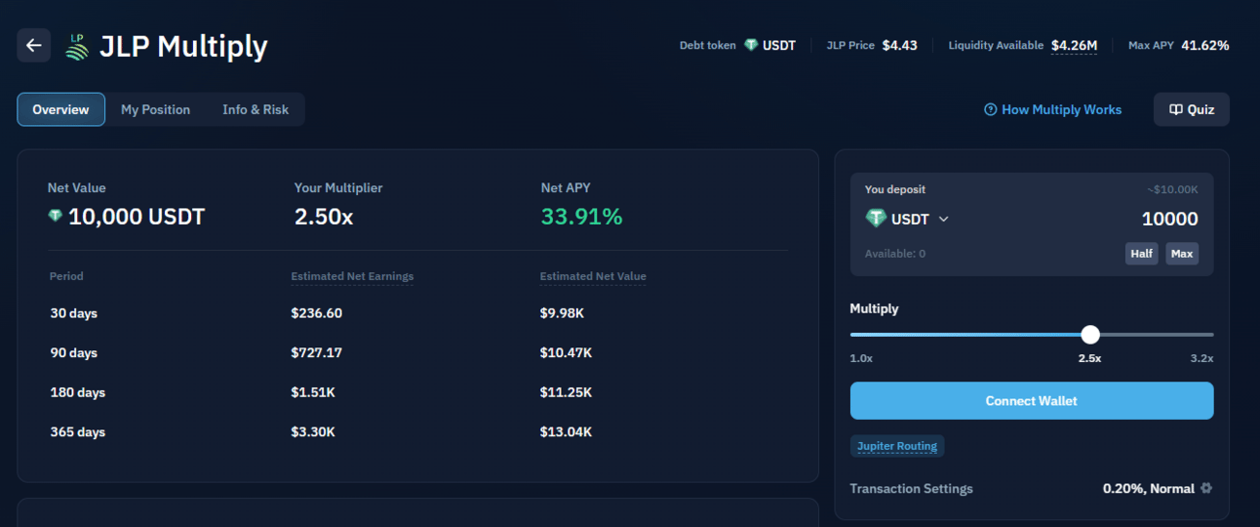Click the $727.17 earnings value
This screenshot has width=1260, height=527.
coord(317,352)
